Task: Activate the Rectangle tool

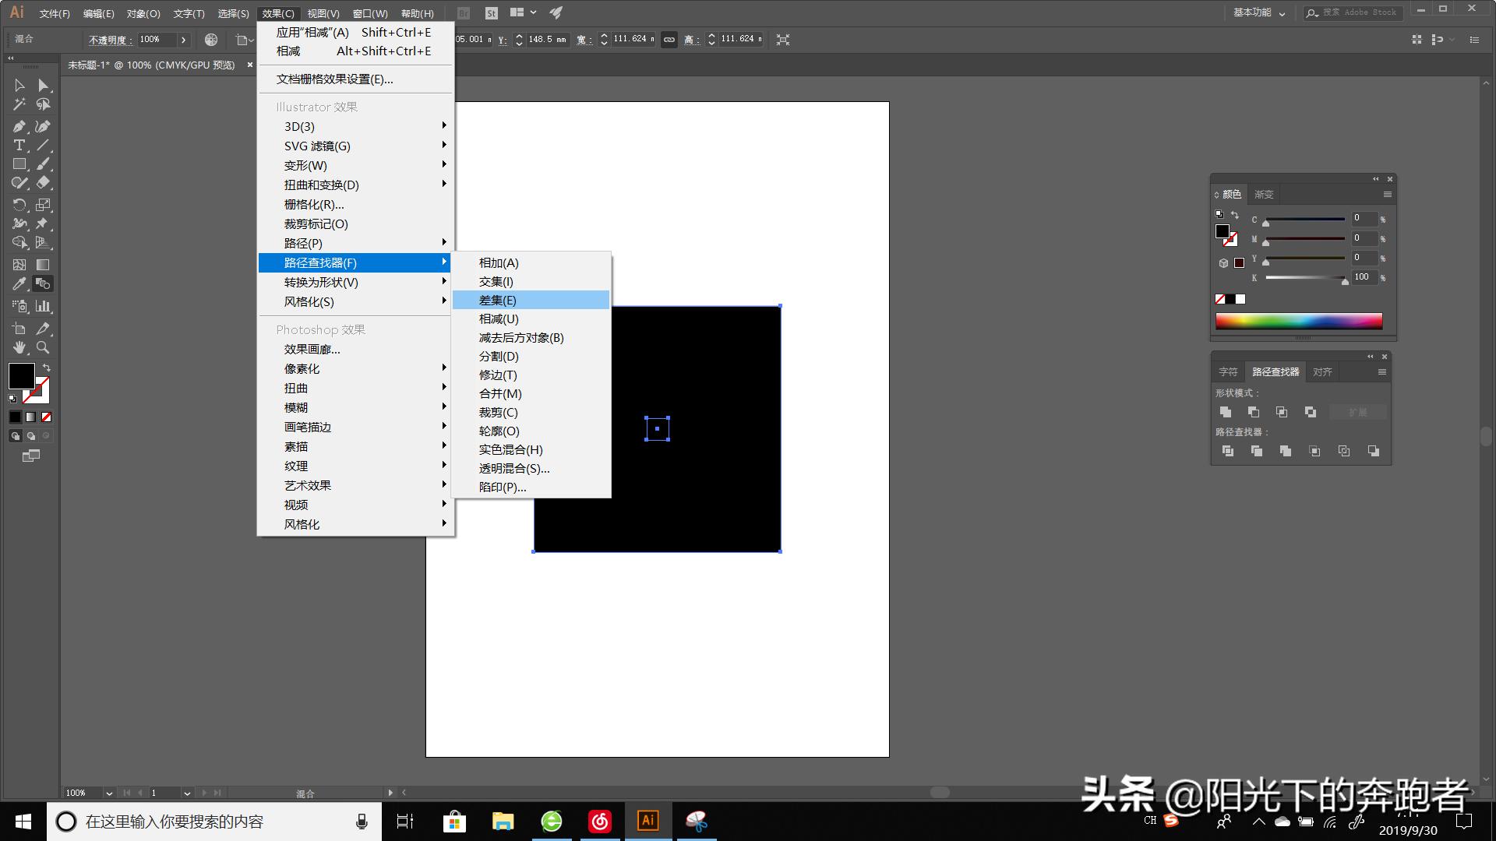Action: pos(18,164)
